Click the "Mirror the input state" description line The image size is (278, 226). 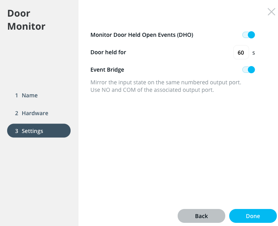click(x=166, y=82)
